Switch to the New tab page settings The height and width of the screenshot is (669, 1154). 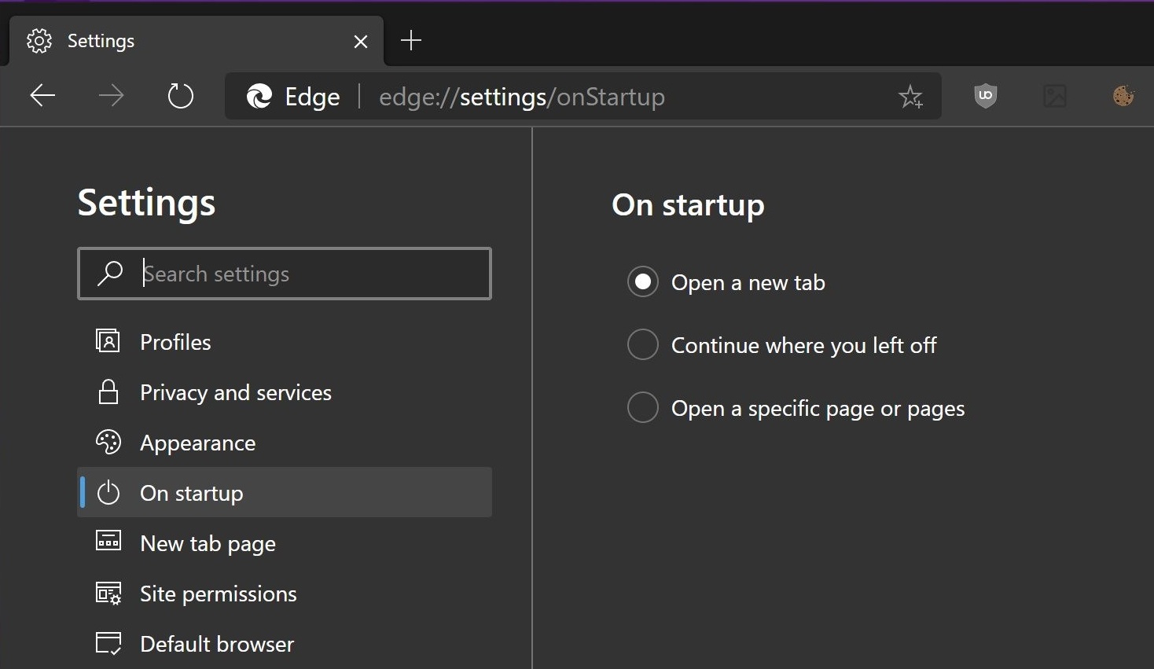[x=208, y=543]
